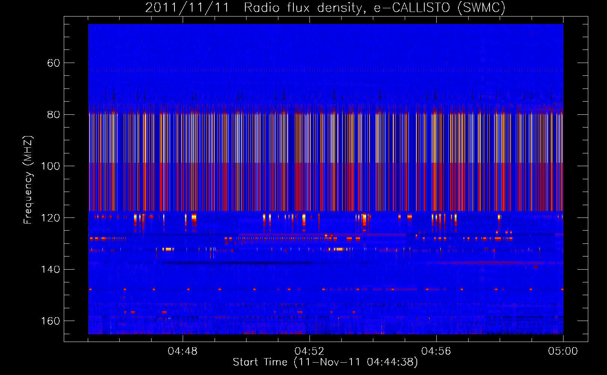Click the 60 MHz frequency tick label
This screenshot has height=375, width=607.
(x=54, y=63)
